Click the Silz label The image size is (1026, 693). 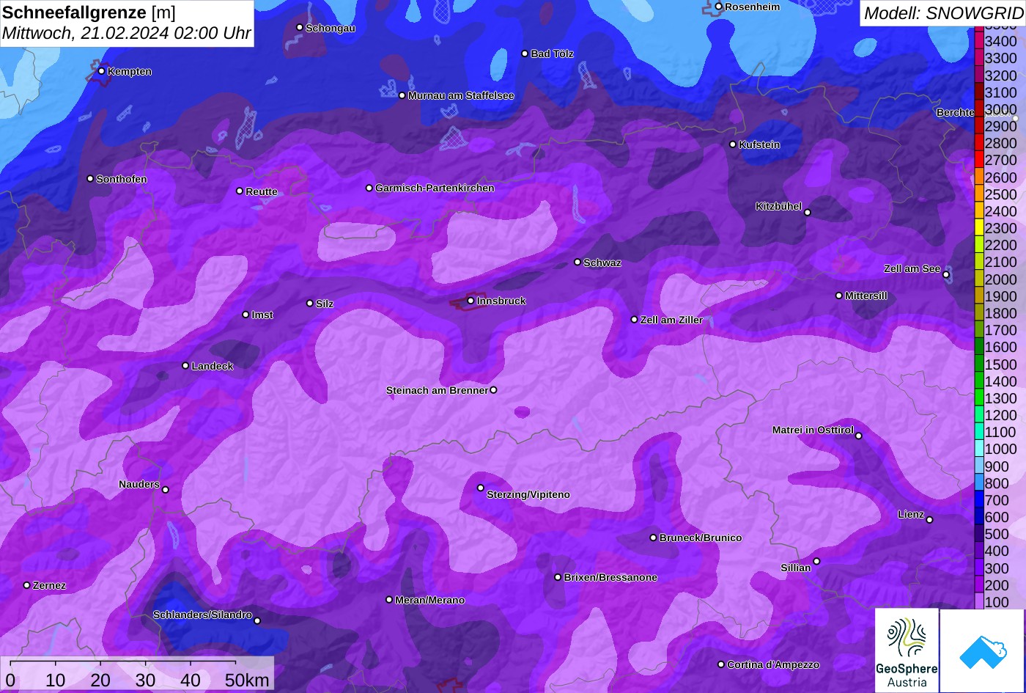pos(325,304)
